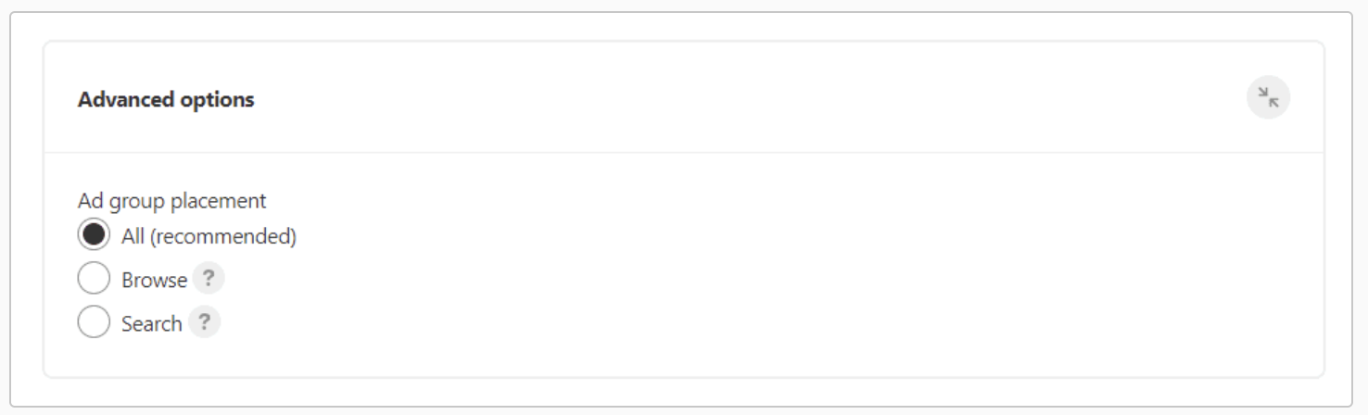The height and width of the screenshot is (415, 1368).
Task: Fold the Ad group placement settings card
Action: 1268,97
